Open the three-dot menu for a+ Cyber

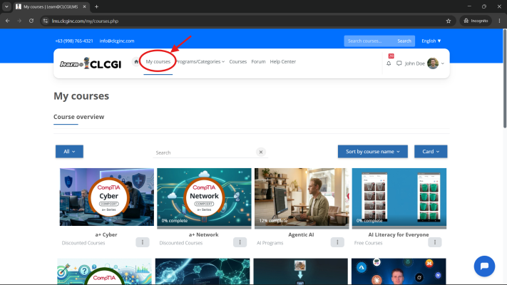point(143,242)
